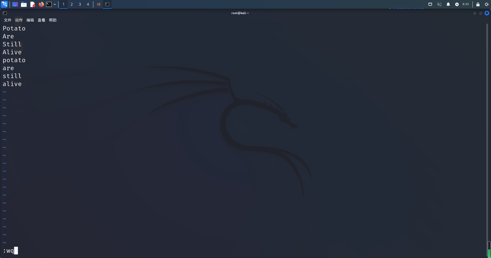The height and width of the screenshot is (258, 491).
Task: Click the lowercase "still" line
Action: [x=12, y=76]
